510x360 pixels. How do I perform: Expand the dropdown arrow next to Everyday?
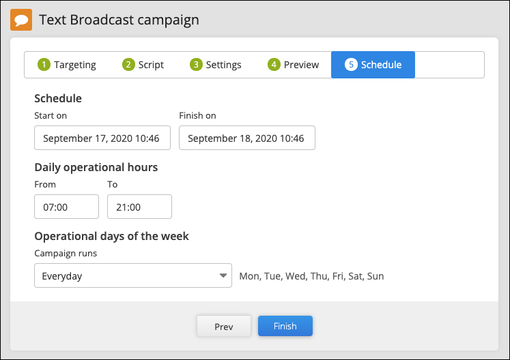(x=223, y=275)
